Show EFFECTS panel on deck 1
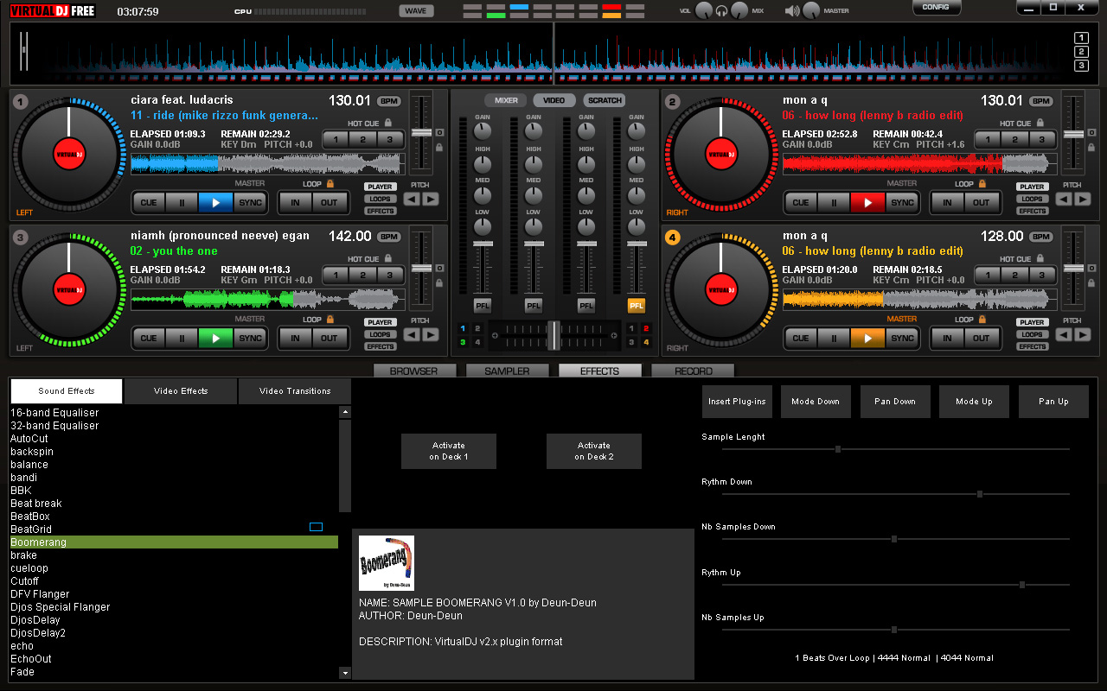Viewport: 1107px width, 691px height. pos(381,211)
